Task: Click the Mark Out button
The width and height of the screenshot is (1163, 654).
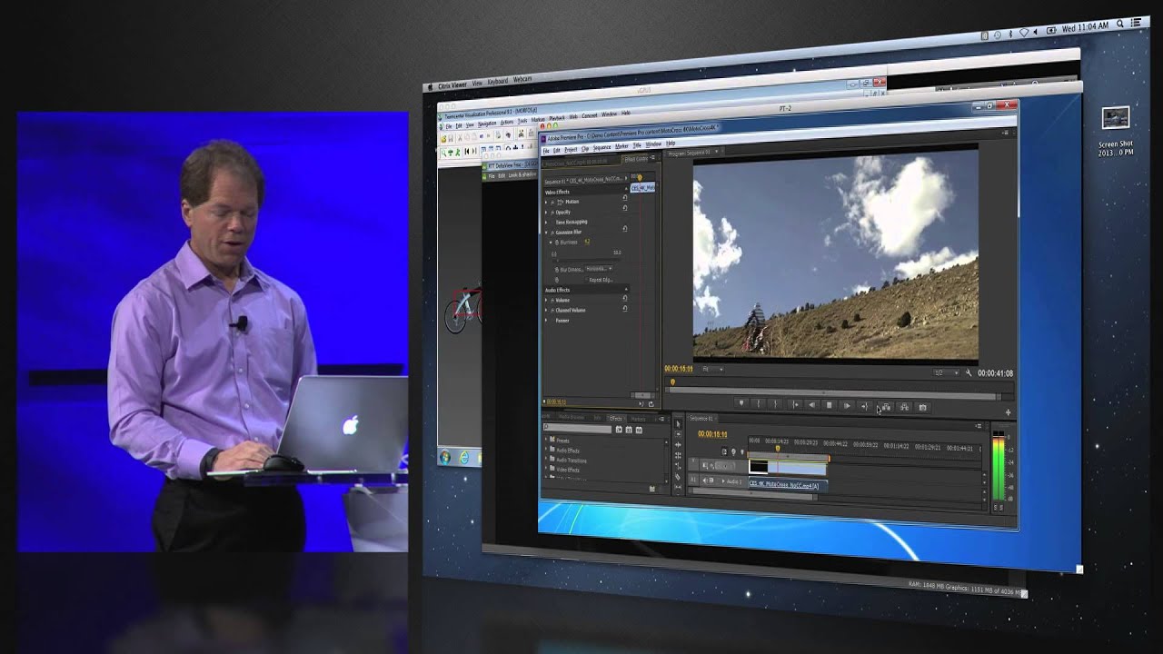Action: (x=775, y=404)
